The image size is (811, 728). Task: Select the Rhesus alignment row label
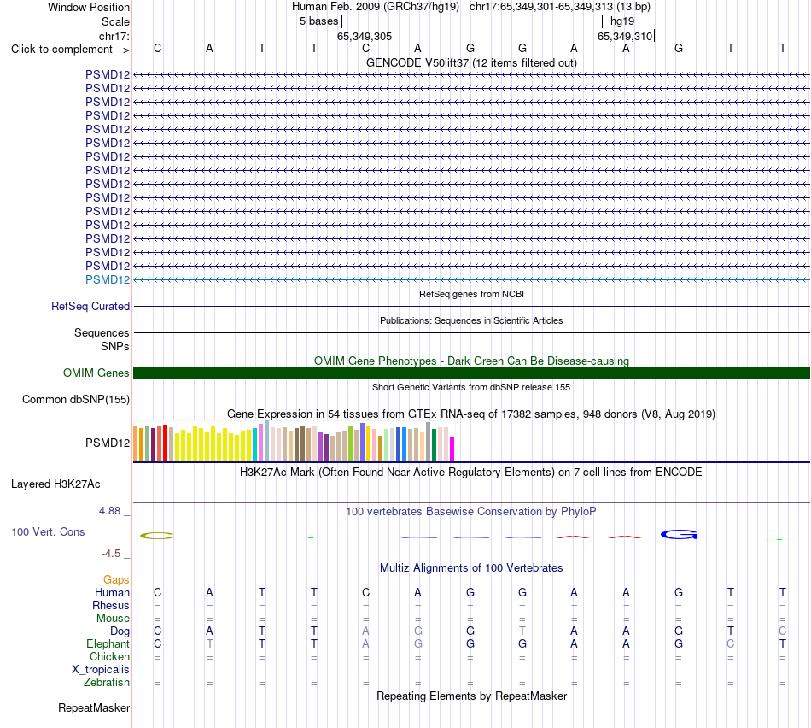[111, 605]
